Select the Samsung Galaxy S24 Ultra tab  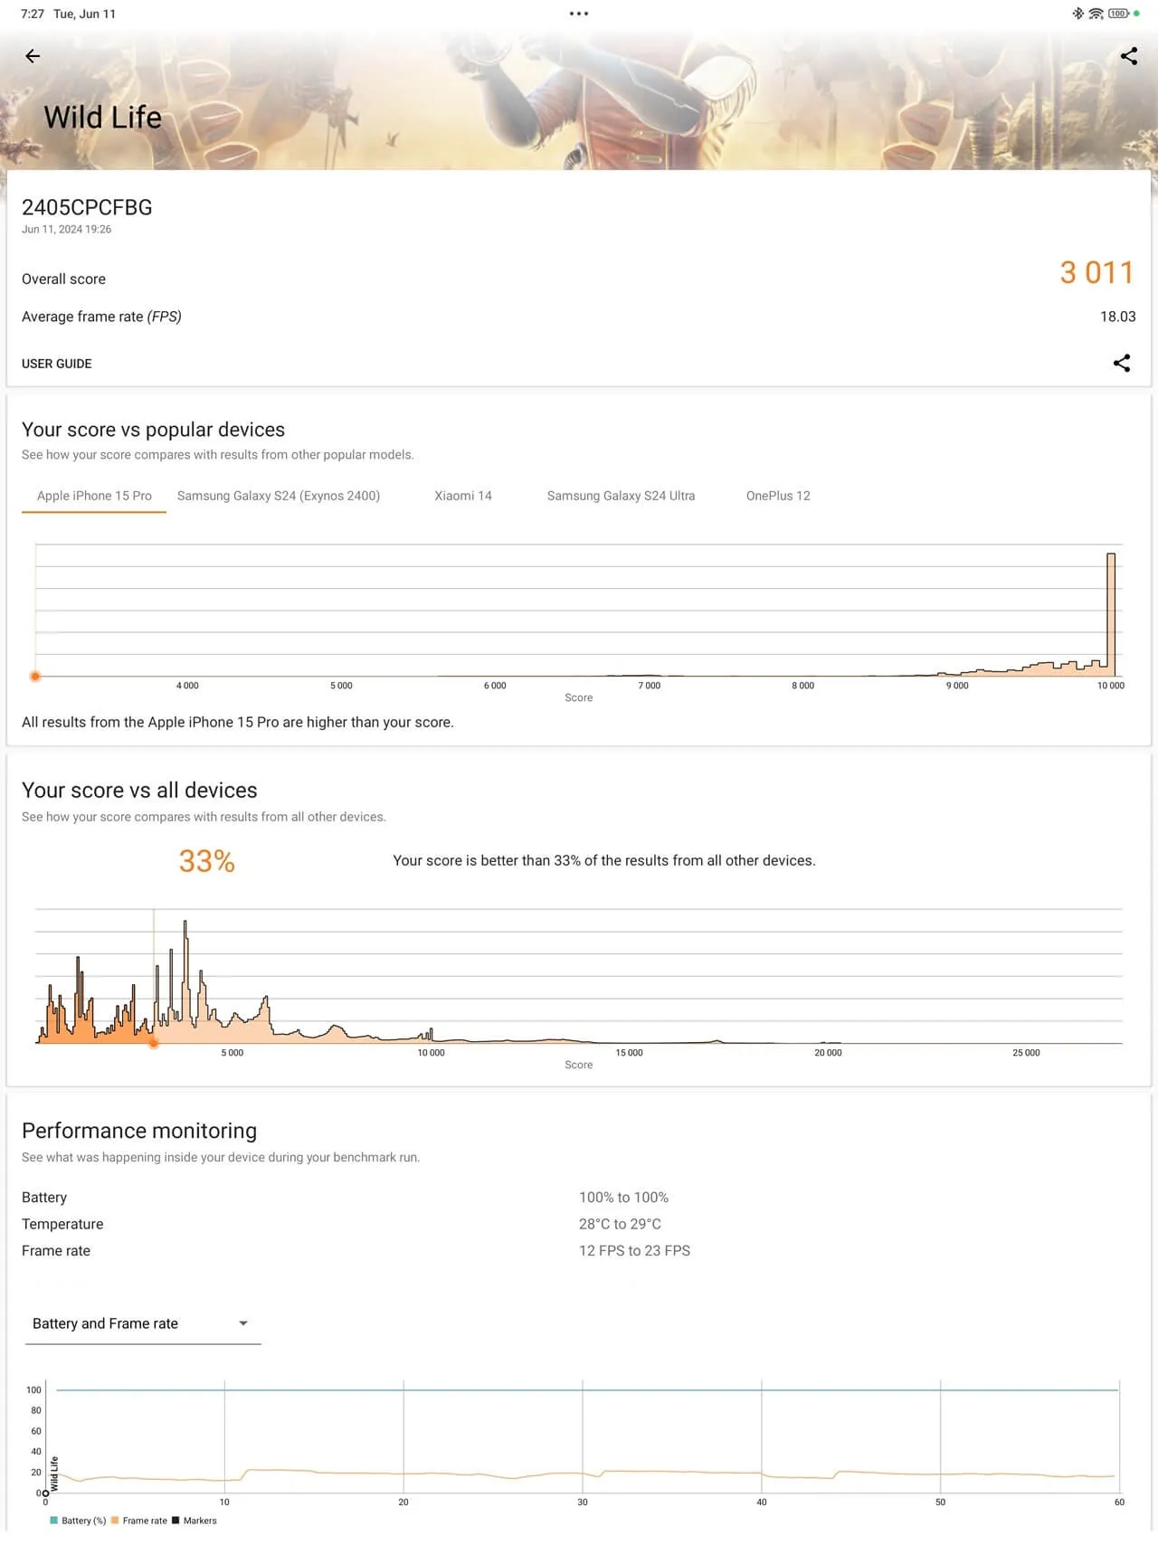click(x=621, y=496)
